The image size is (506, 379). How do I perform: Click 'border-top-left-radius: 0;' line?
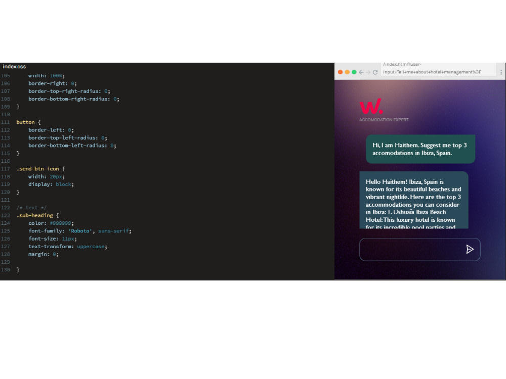point(68,137)
